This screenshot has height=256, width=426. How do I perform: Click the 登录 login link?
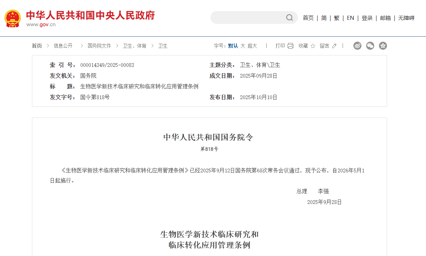tap(367, 18)
